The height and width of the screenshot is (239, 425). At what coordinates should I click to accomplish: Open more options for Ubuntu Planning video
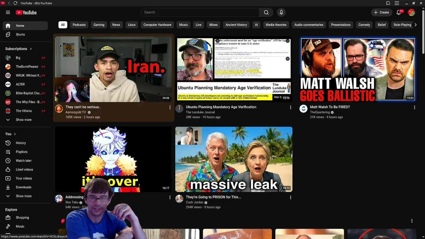pyautogui.click(x=290, y=107)
